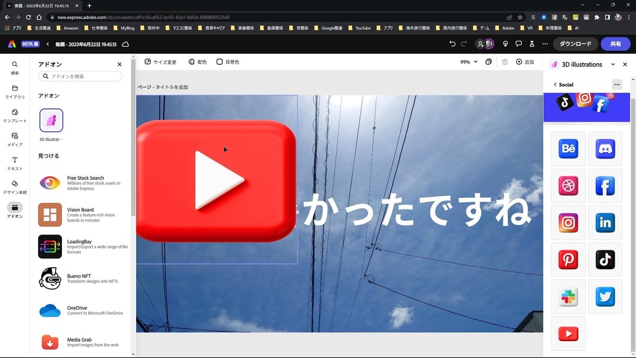
Task: Insert the Twitter 3D icon
Action: tap(605, 297)
